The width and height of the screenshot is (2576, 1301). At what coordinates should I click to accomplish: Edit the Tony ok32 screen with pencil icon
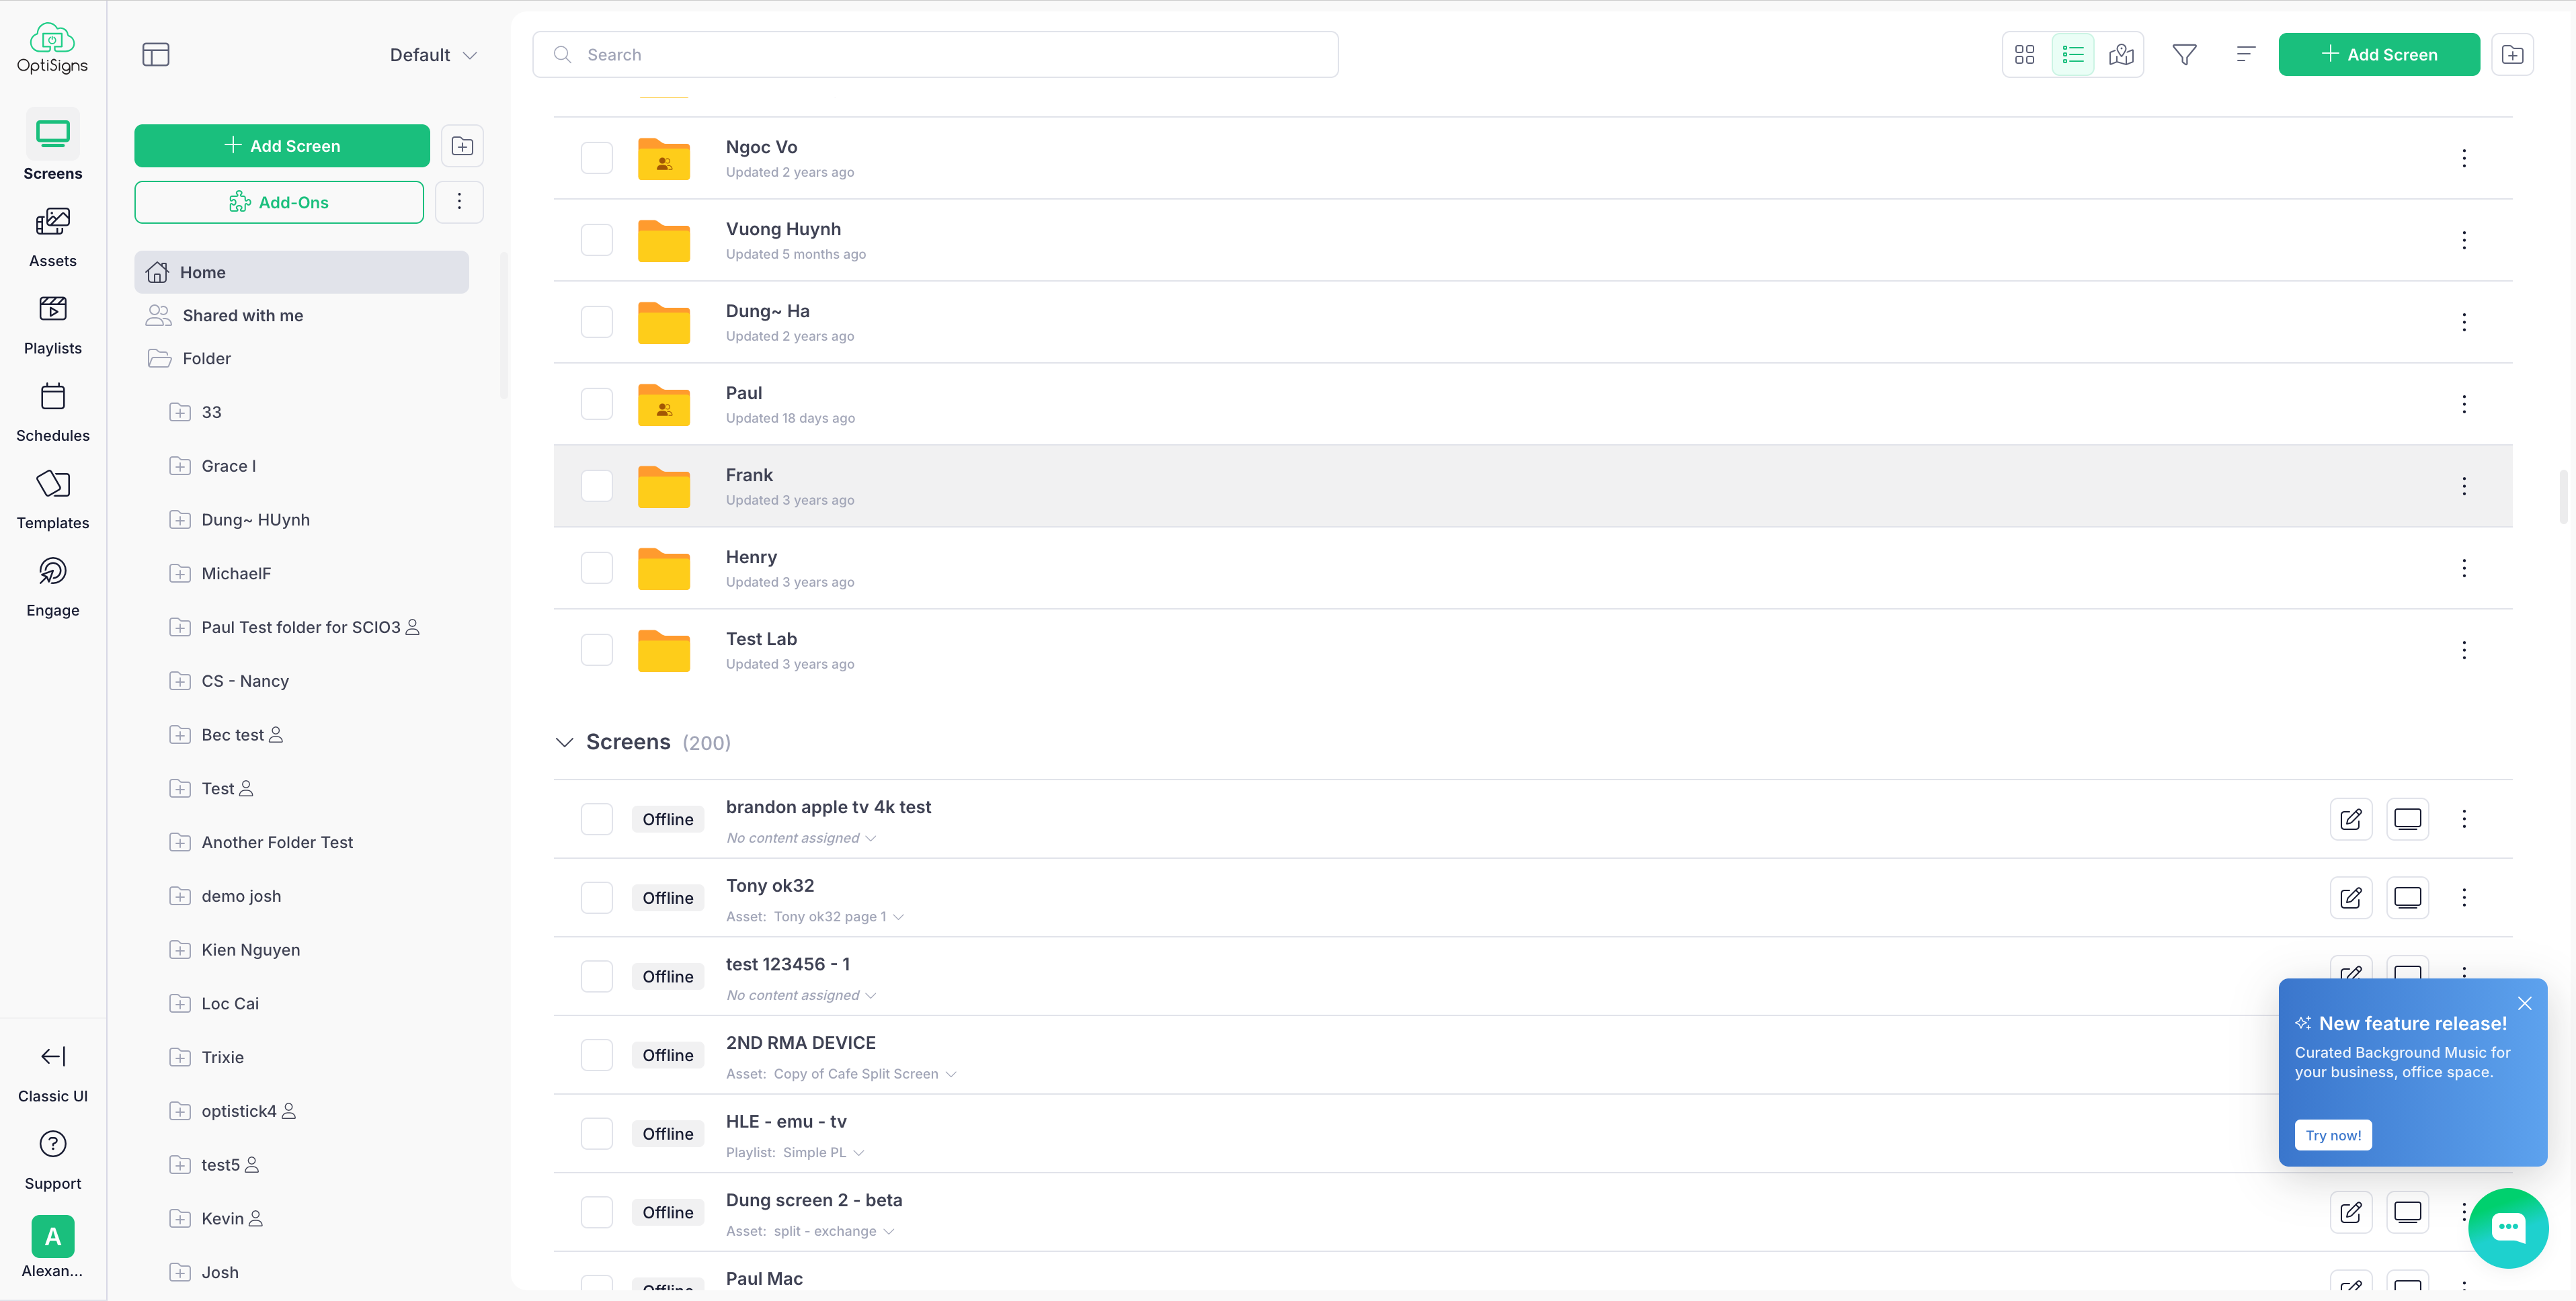click(2351, 897)
